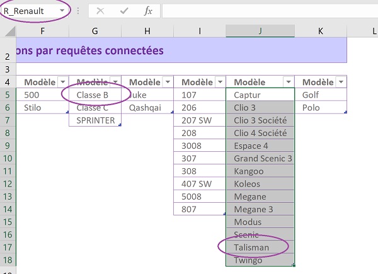Open the Modèle filter dropdown in column H
Image resolution: width=378 pixels, height=274 pixels.
coord(168,82)
